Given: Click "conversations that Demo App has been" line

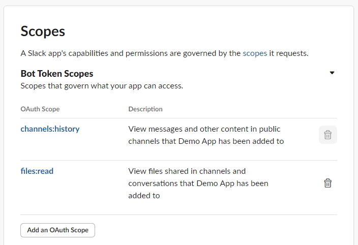Looking at the screenshot, I should click(198, 183).
